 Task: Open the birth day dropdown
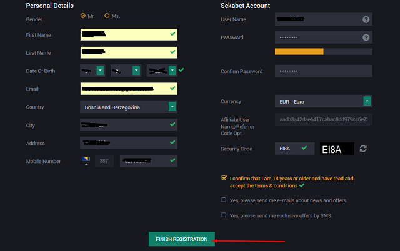92,71
